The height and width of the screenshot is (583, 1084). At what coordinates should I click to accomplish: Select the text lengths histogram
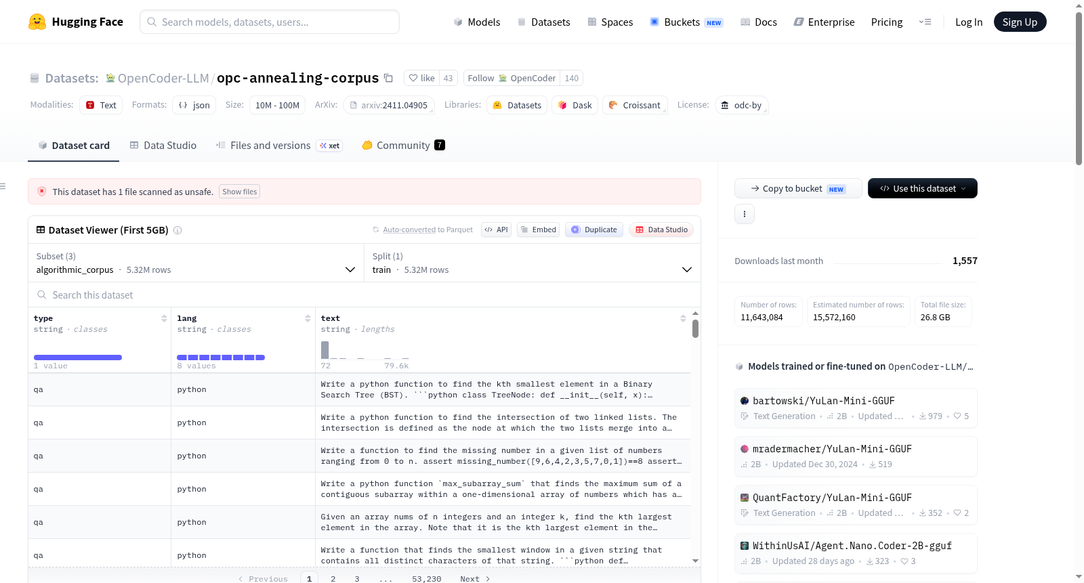click(x=365, y=350)
